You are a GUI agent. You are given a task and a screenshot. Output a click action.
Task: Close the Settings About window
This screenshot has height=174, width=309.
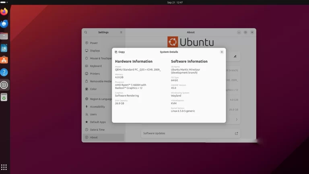point(252,32)
